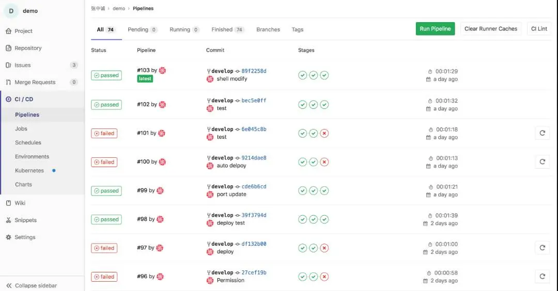Open the Repository icon in sidebar

point(9,48)
